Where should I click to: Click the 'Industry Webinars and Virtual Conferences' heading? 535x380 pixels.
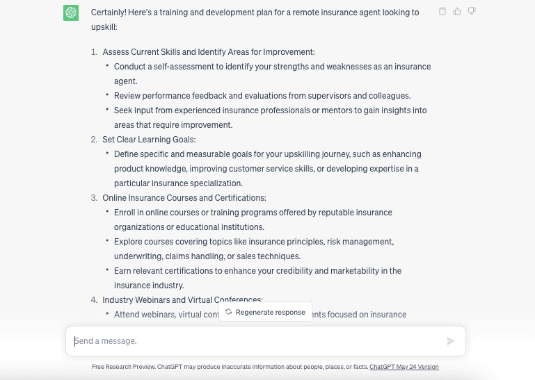point(182,299)
